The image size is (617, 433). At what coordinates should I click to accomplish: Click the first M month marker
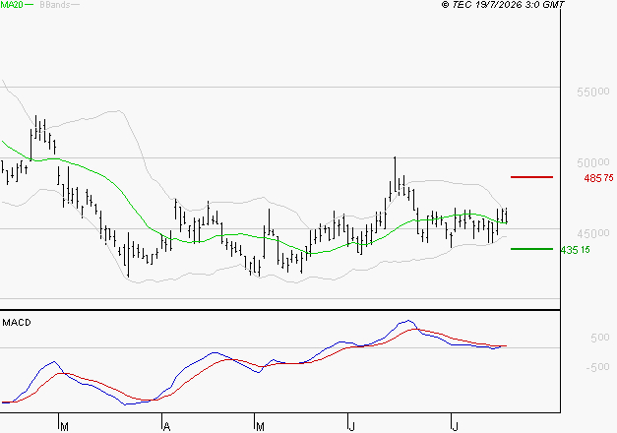pyautogui.click(x=65, y=427)
